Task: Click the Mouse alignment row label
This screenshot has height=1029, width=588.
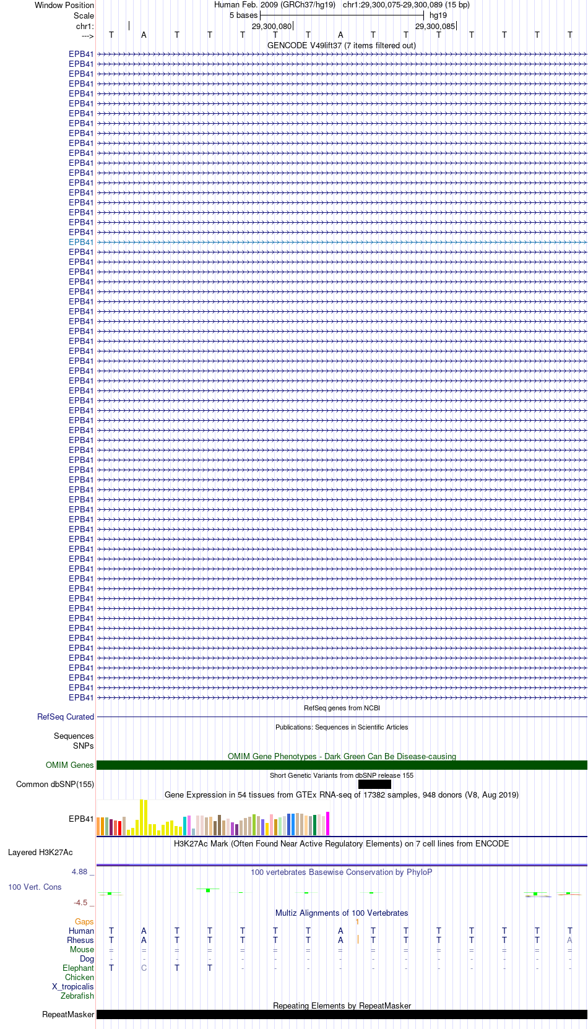Action: (x=82, y=949)
